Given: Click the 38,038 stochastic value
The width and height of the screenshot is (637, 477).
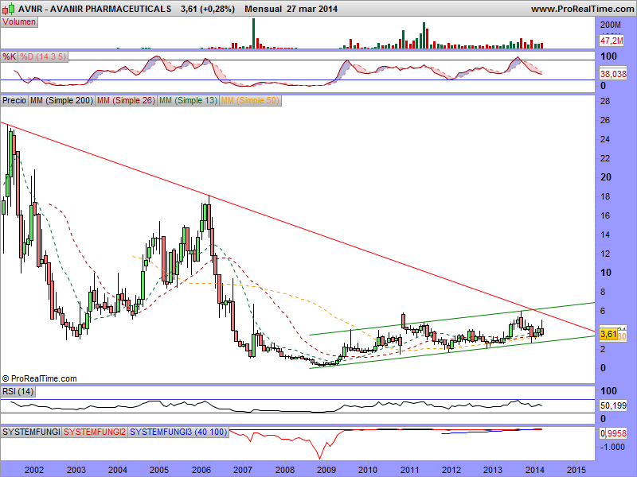Looking at the screenshot, I should click(613, 74).
